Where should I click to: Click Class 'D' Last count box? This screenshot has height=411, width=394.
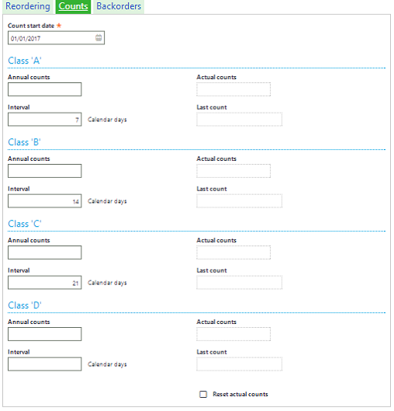pyautogui.click(x=240, y=364)
